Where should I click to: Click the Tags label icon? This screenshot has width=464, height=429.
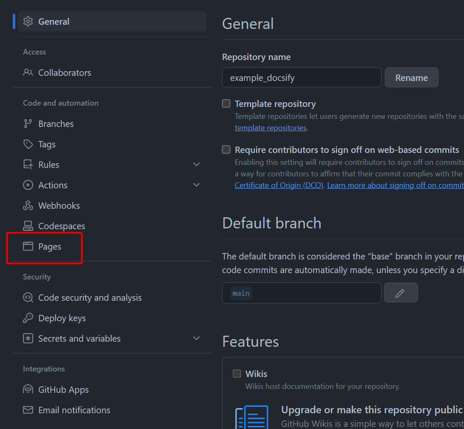(28, 144)
